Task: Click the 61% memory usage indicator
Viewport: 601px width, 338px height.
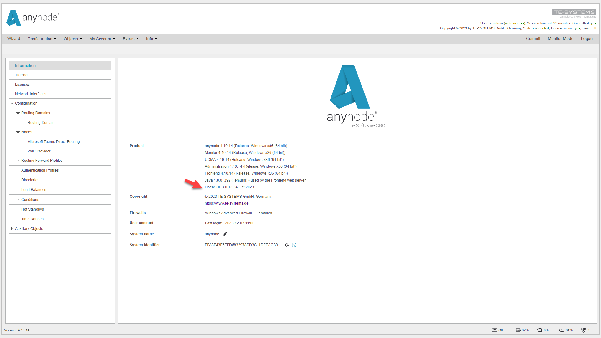Action: pyautogui.click(x=566, y=330)
